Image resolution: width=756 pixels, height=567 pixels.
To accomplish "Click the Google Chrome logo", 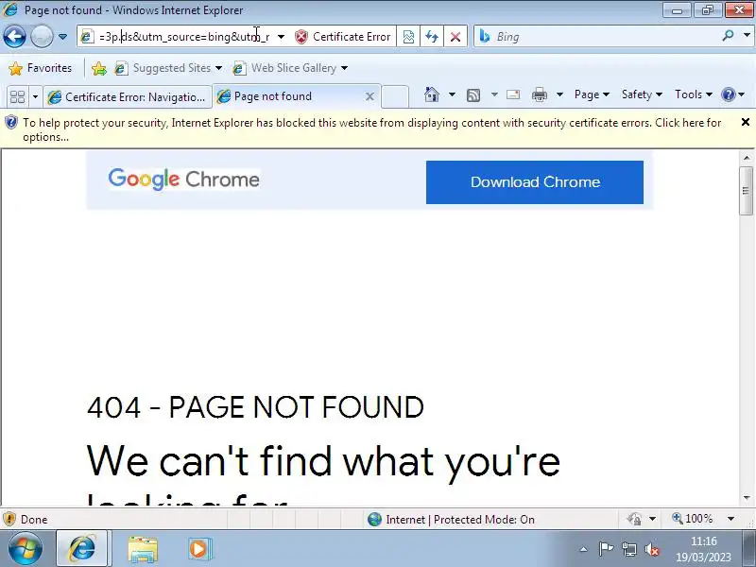I will (x=183, y=180).
